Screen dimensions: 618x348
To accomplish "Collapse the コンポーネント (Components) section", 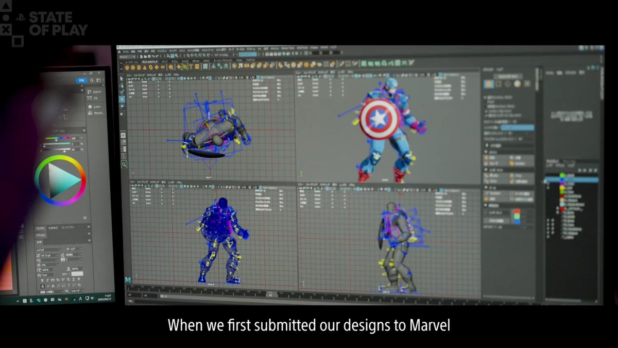I will 487,169.
